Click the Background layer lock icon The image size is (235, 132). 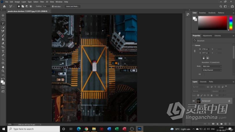click(x=229, y=101)
